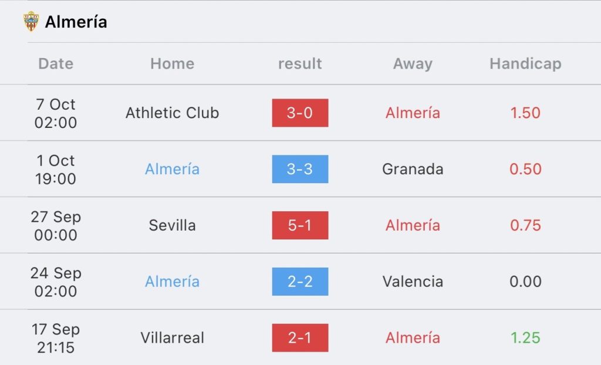Open the Almería team title
Image resolution: width=601 pixels, height=365 pixels.
coord(76,22)
